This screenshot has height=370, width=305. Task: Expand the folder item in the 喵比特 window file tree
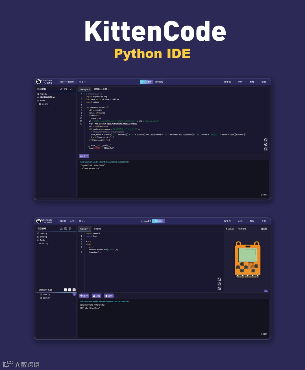[41, 240]
